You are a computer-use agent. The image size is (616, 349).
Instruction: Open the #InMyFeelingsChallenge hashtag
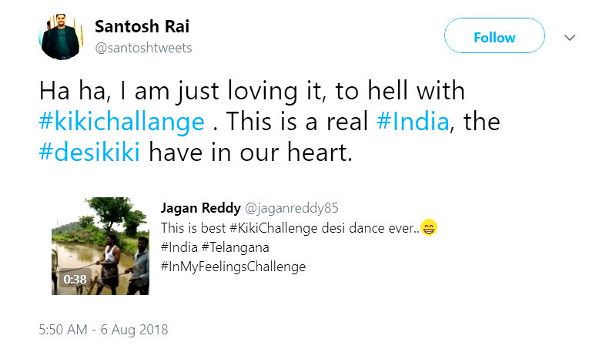pos(233,267)
